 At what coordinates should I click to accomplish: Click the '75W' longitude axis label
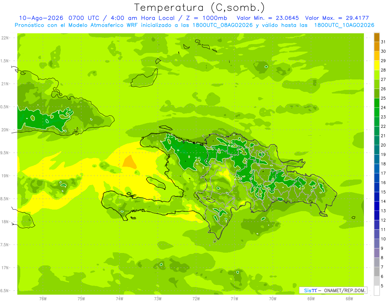(81, 299)
